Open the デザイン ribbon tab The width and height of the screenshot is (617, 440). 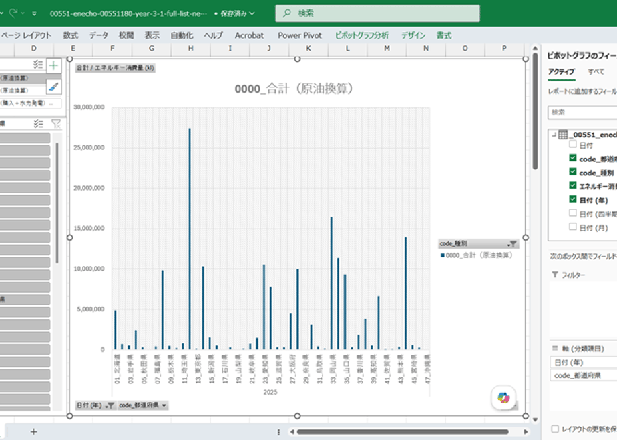[x=413, y=35]
